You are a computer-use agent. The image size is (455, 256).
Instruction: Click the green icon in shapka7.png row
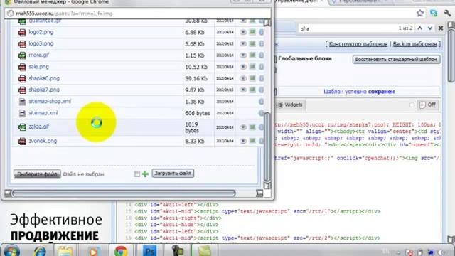click(x=252, y=90)
